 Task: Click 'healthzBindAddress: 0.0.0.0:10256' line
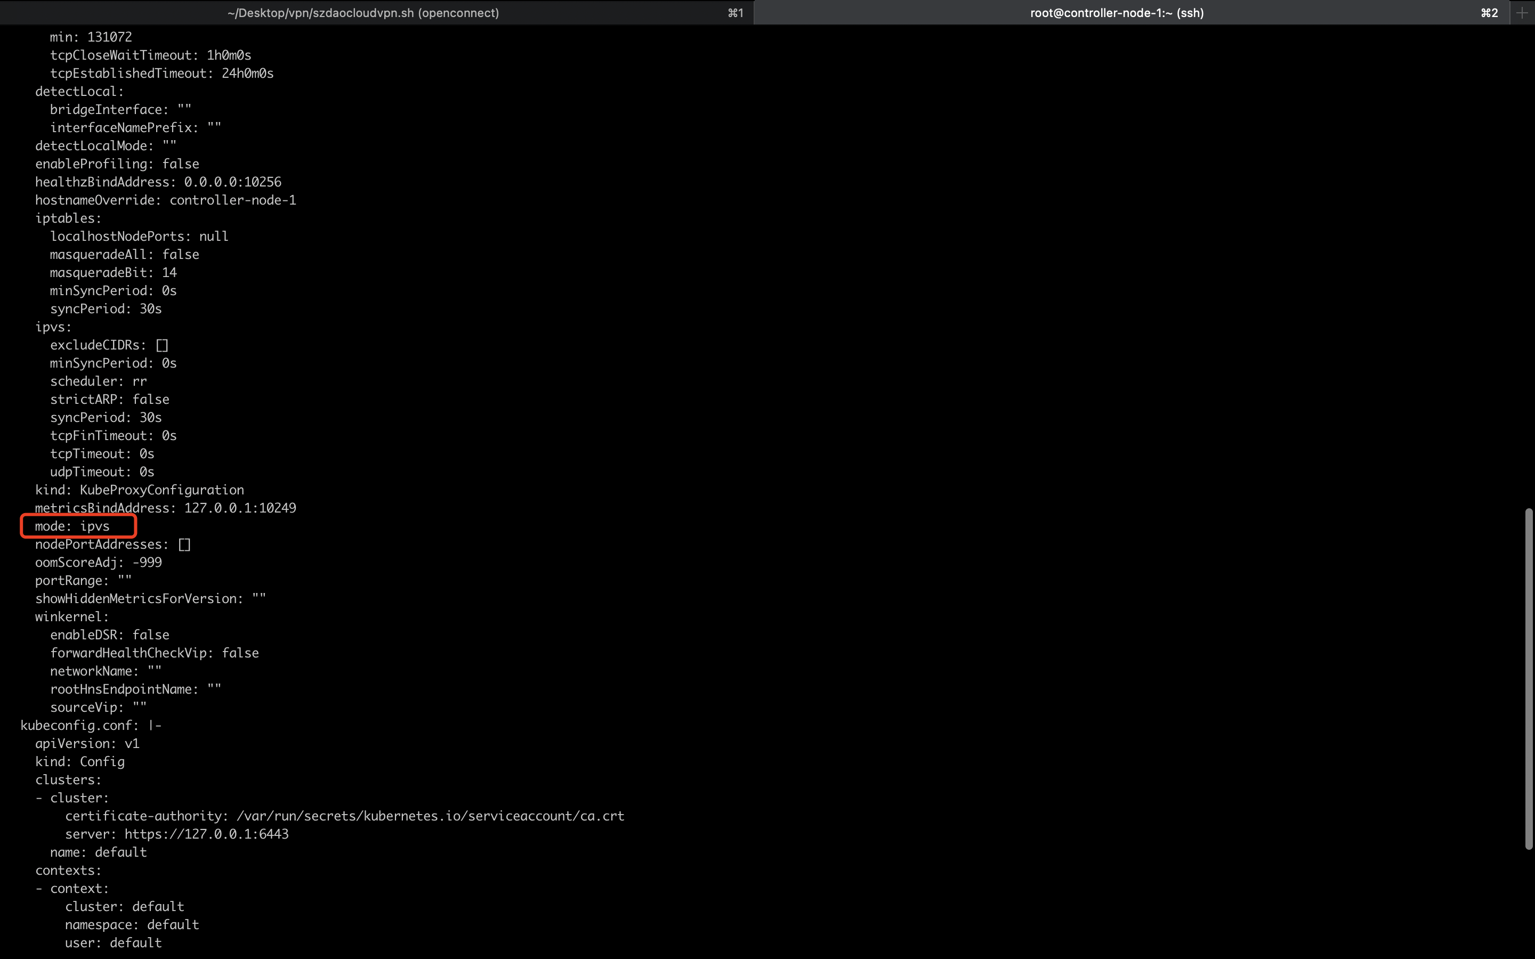[x=158, y=182]
